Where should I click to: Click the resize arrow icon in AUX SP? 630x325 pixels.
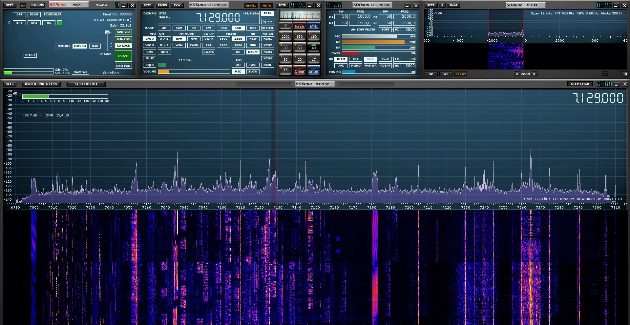625,74
